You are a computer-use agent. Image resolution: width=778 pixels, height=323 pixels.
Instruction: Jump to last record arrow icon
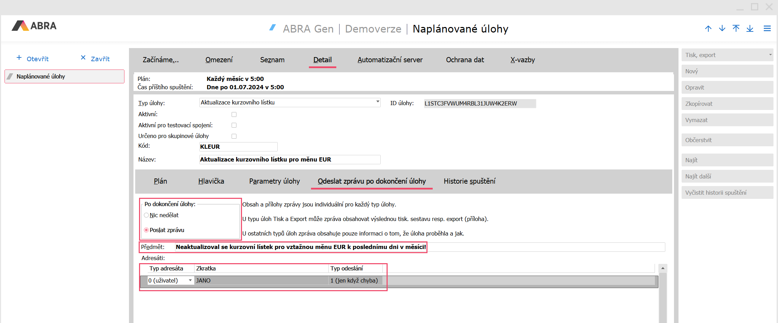[x=750, y=29]
